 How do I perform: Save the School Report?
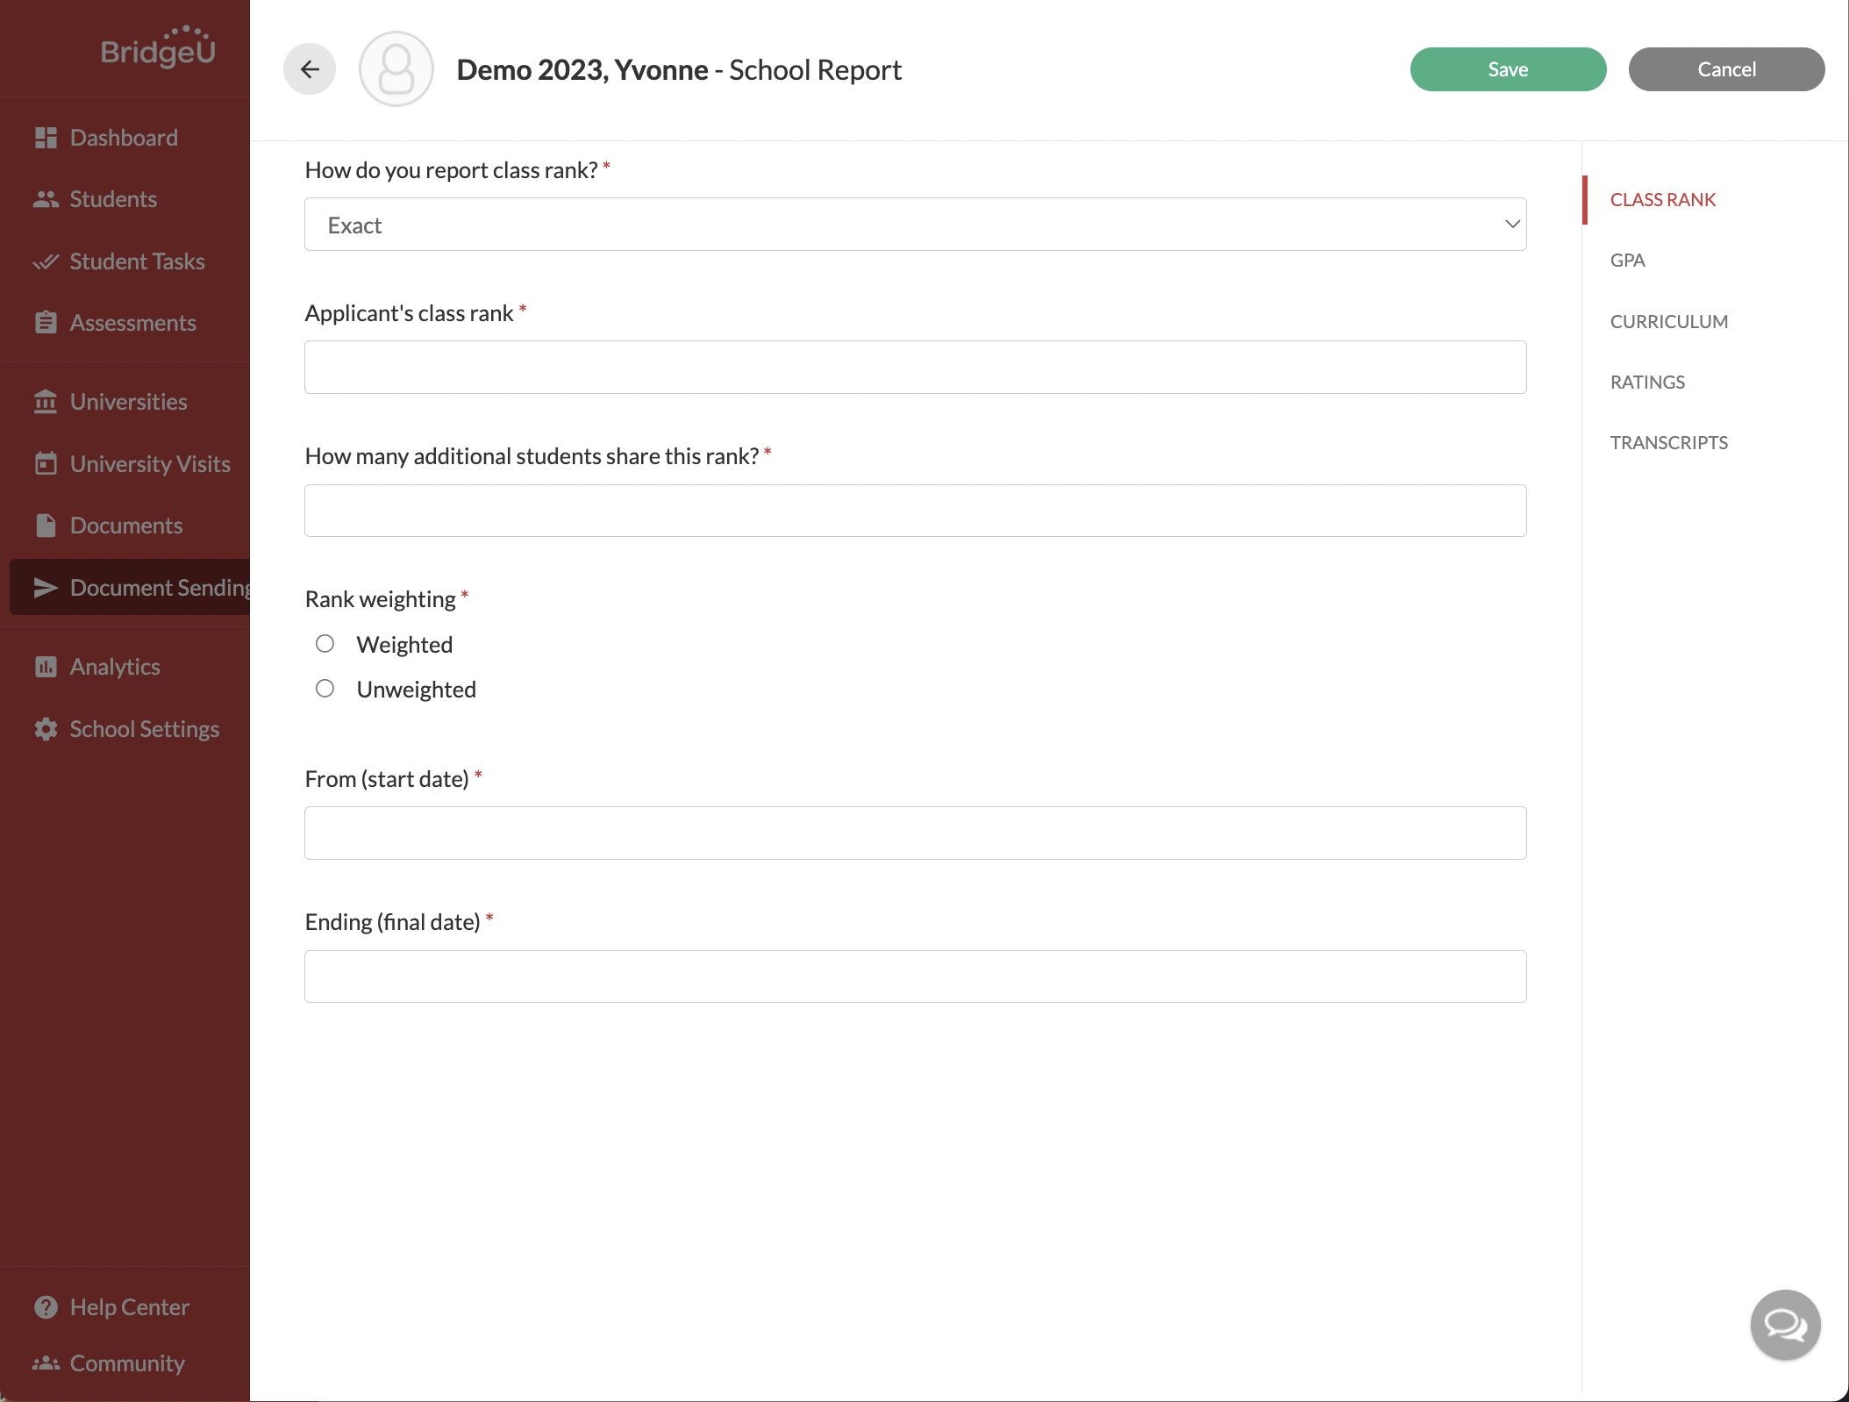pyautogui.click(x=1508, y=69)
